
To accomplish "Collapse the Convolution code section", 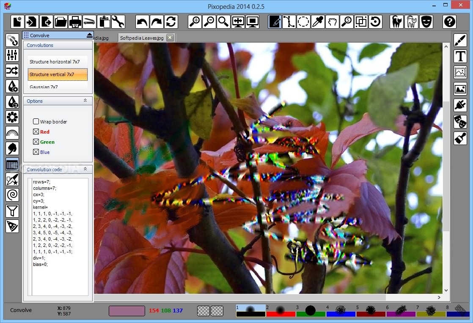I will [85, 169].
